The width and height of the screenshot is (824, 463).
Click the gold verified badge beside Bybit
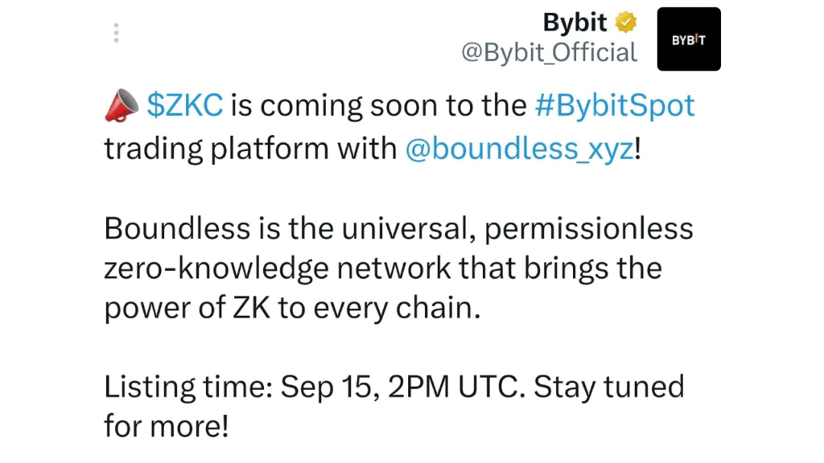(x=626, y=22)
